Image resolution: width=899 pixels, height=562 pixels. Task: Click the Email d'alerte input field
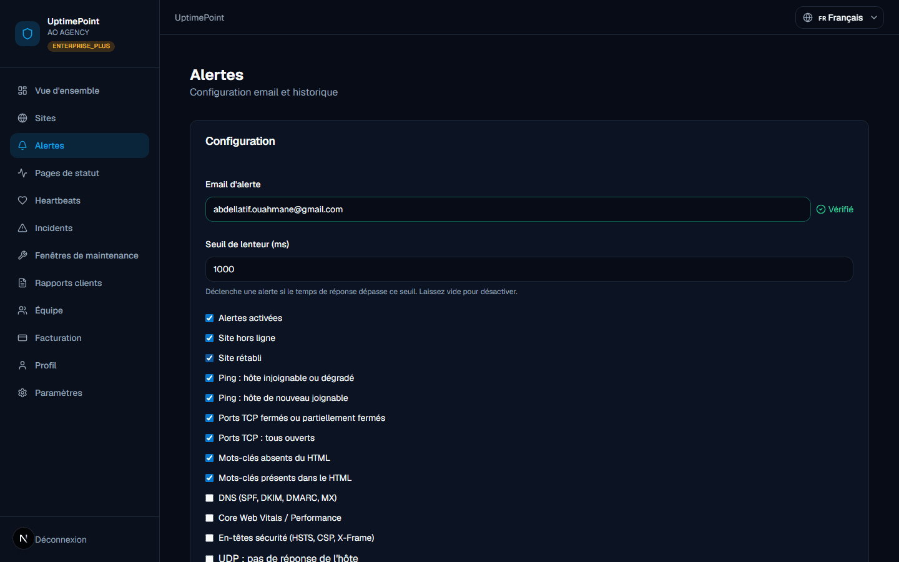508,209
